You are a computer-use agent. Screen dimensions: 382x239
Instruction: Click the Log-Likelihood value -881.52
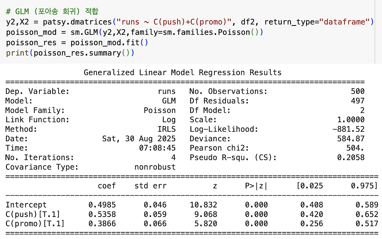coord(348,129)
